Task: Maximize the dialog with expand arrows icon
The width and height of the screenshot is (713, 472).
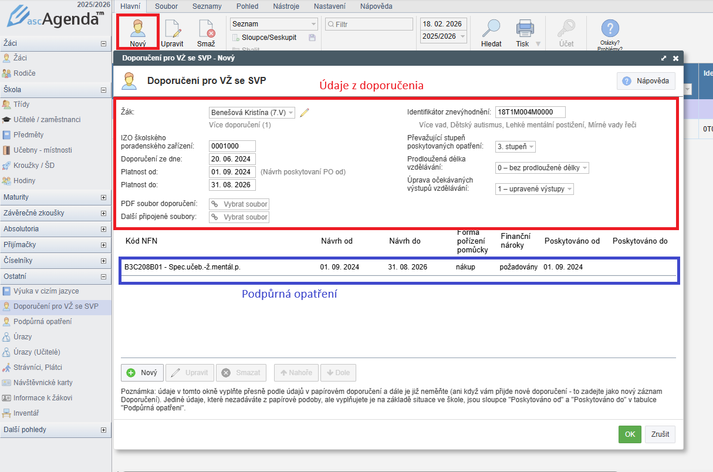Action: pos(663,59)
